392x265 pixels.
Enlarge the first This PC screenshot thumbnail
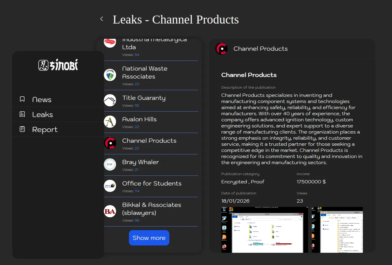pos(265,230)
